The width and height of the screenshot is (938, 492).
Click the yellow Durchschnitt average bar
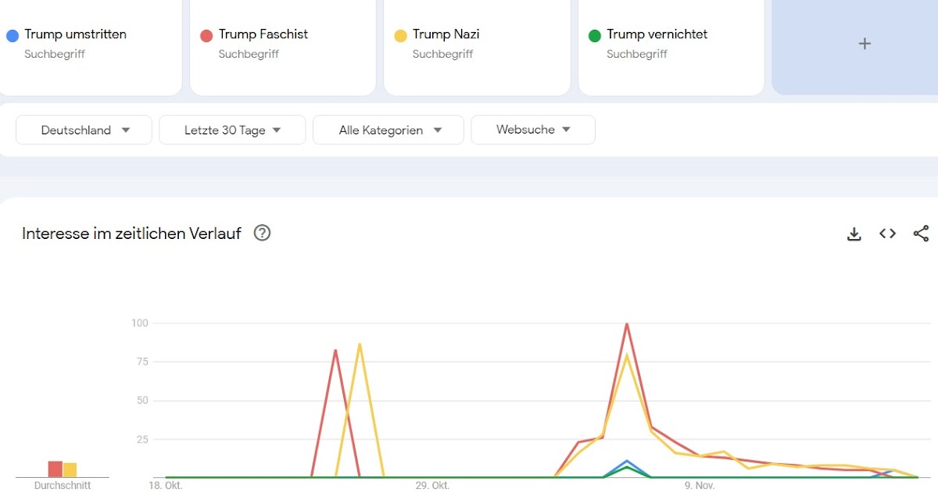(x=70, y=470)
